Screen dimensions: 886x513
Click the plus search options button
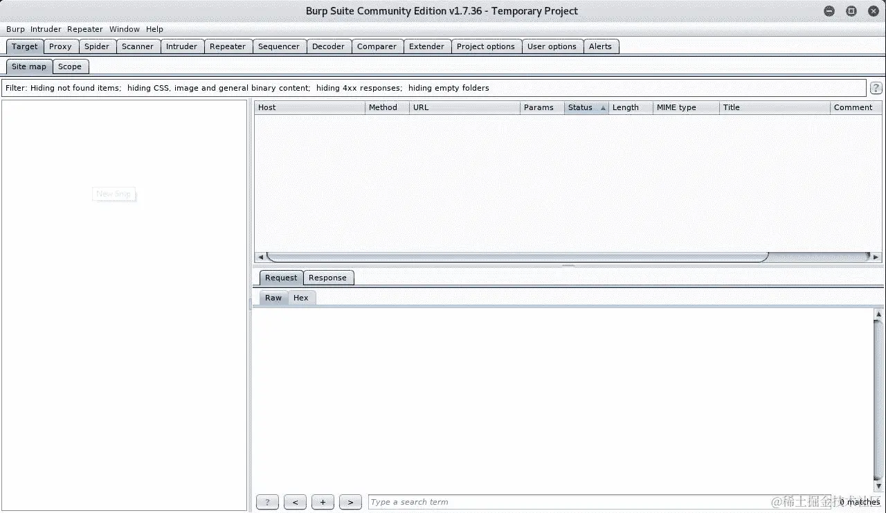tap(323, 502)
